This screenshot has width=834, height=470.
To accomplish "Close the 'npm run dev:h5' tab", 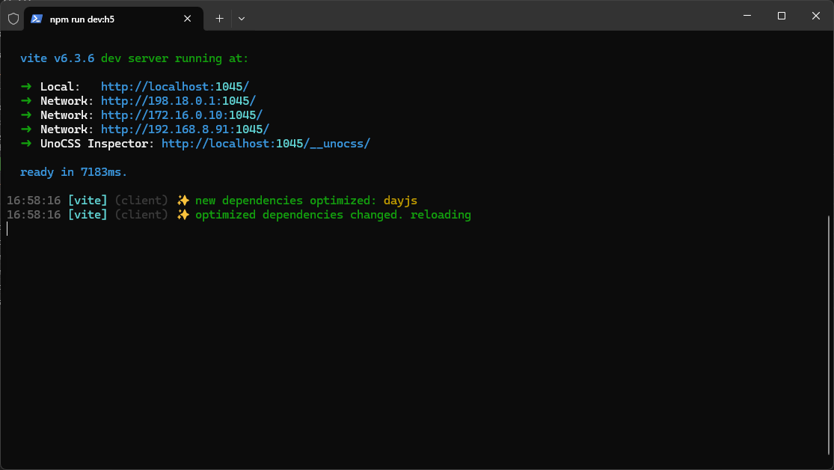I will click(x=188, y=19).
